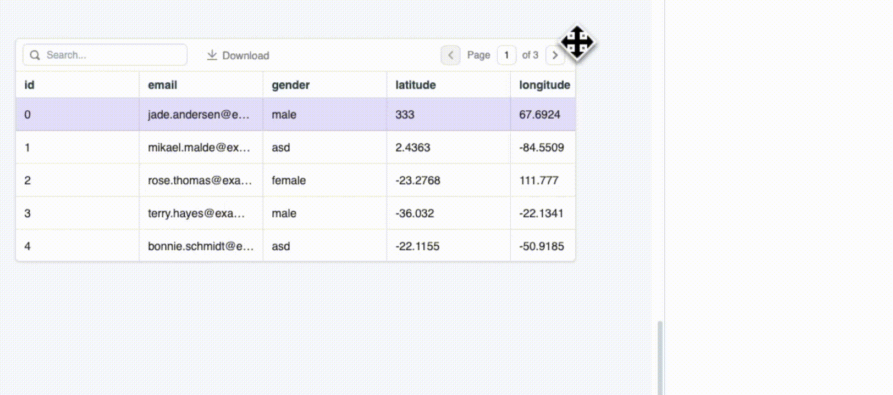Click the female gender cell

coord(289,180)
